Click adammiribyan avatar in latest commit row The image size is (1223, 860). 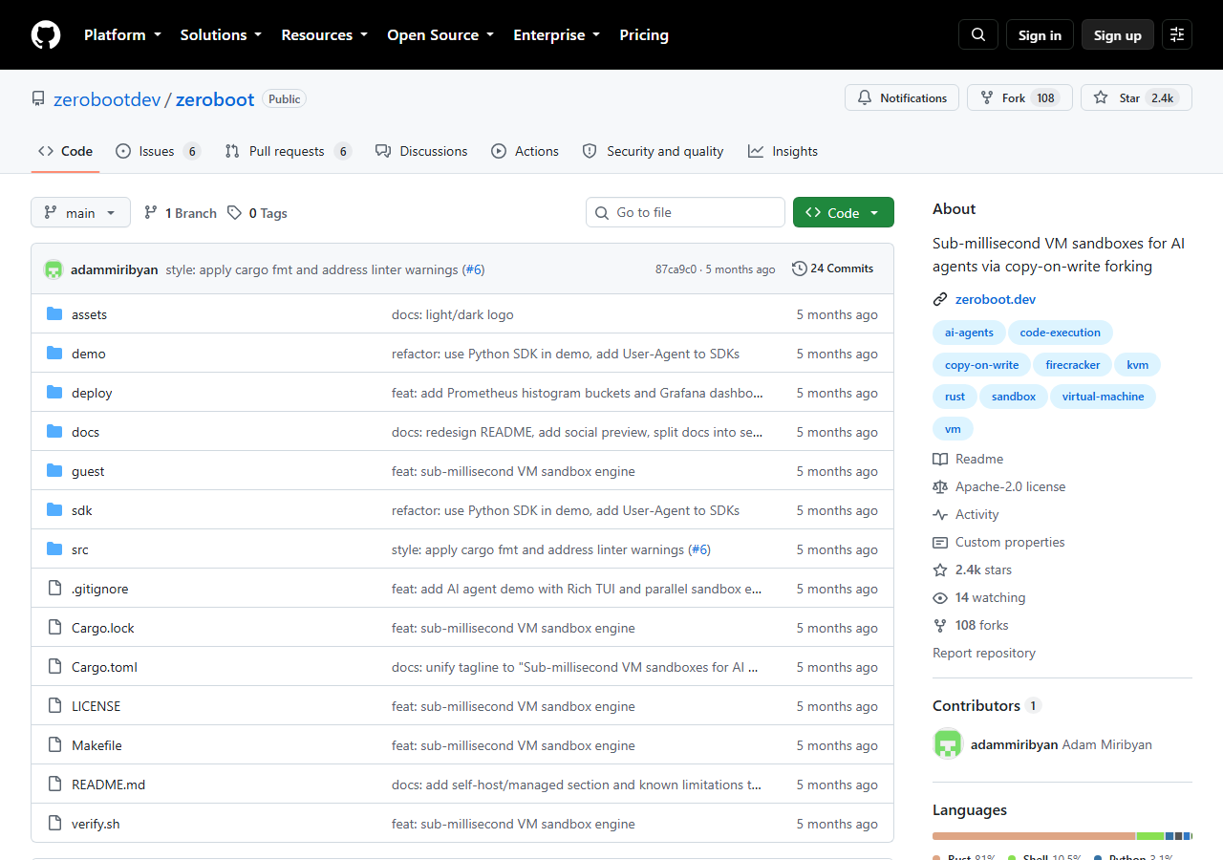coord(54,269)
